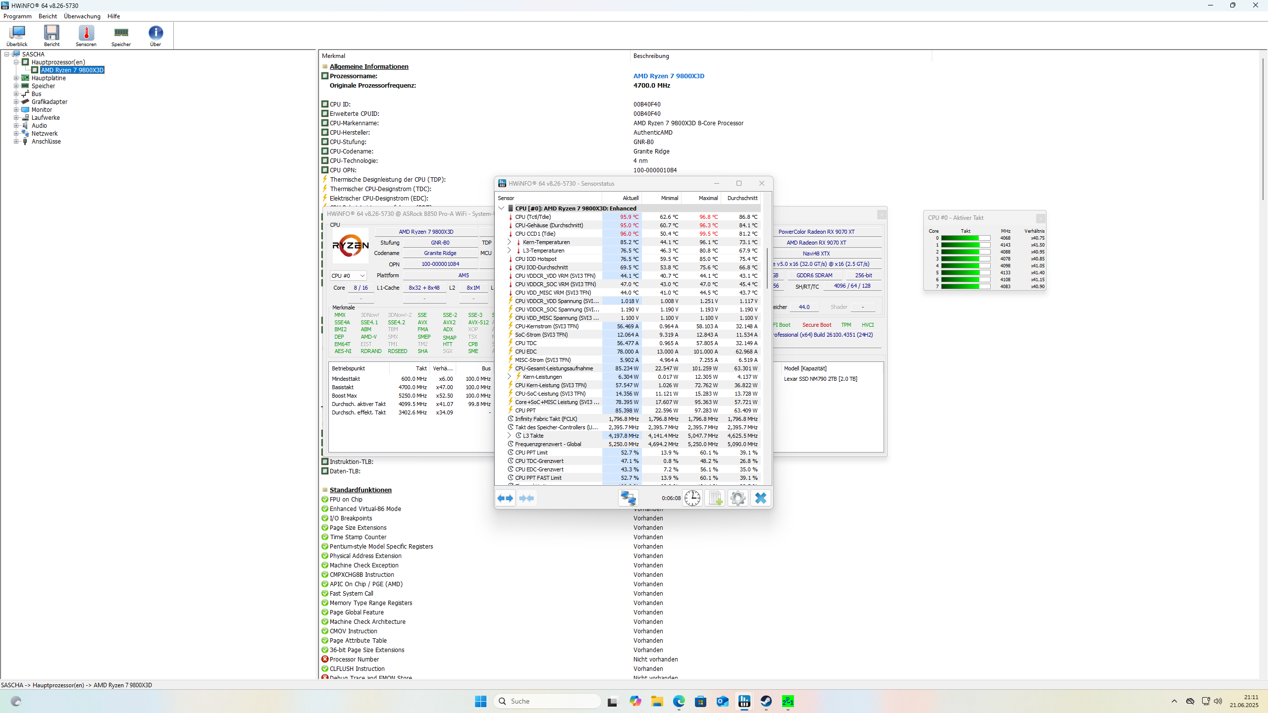Open Steam from the taskbar
The width and height of the screenshot is (1268, 713).
click(x=766, y=701)
